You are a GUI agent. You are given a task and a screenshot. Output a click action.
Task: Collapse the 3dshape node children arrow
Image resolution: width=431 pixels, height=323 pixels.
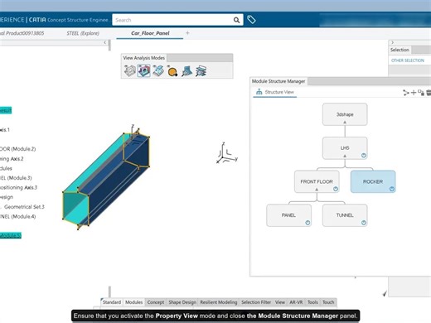[x=345, y=122]
